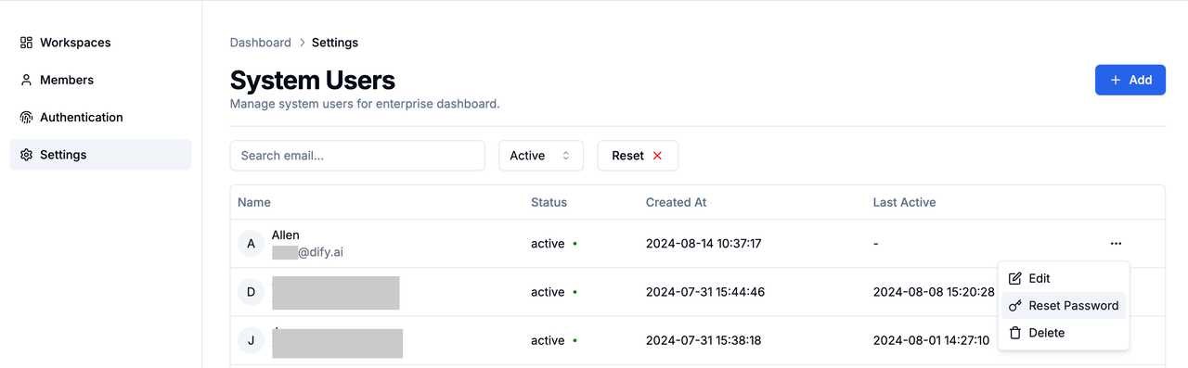The height and width of the screenshot is (368, 1188).
Task: Click the Search email input field
Action: (357, 156)
